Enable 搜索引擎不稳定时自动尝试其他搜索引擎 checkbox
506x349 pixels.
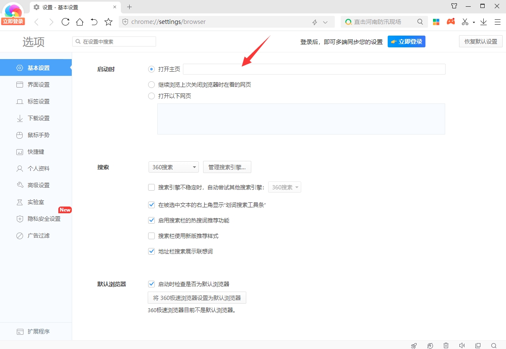(x=151, y=187)
